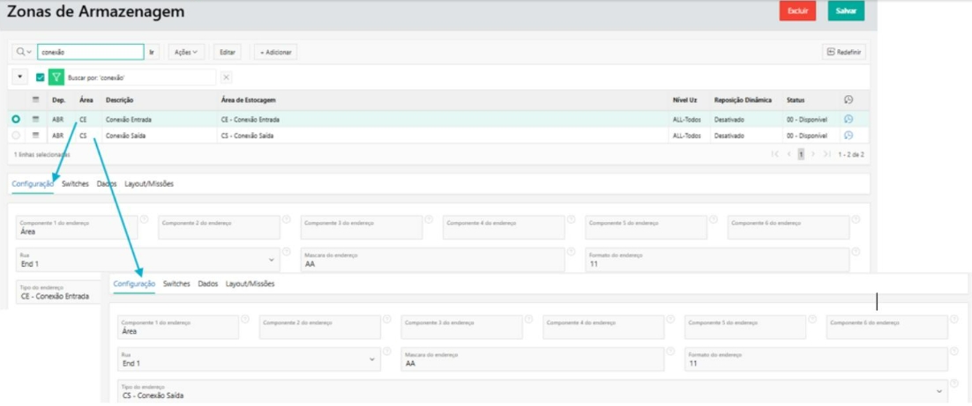
Task: Click help icon for Mascara do endereço, CS panel
Action: 671,351
